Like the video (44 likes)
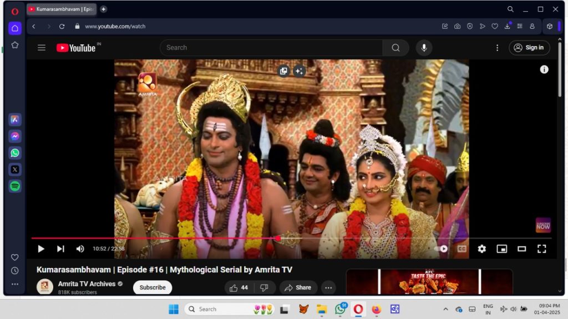The image size is (568, 319). [239, 288]
